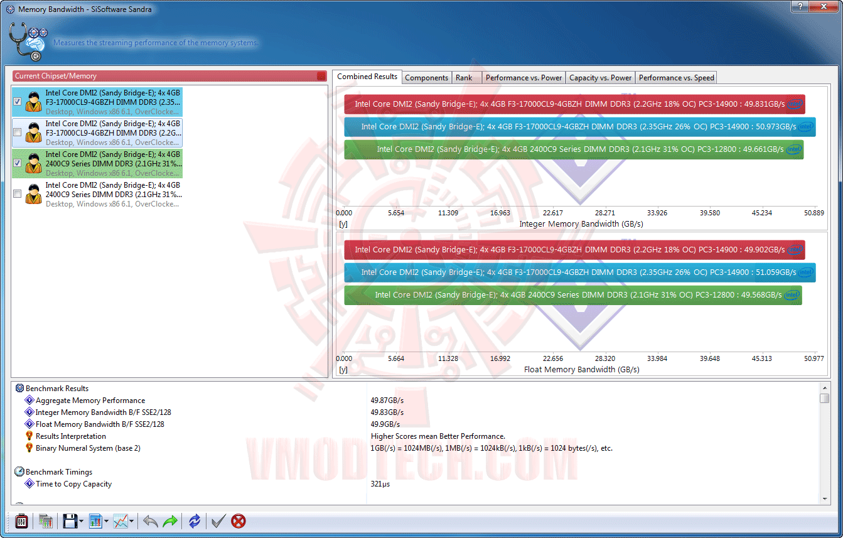Click the 321µs timing value
This screenshot has height=538, width=843.
(380, 484)
